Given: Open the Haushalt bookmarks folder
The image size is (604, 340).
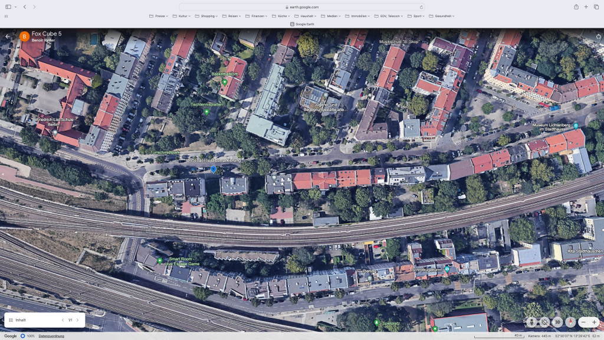Looking at the screenshot, I should (306, 16).
